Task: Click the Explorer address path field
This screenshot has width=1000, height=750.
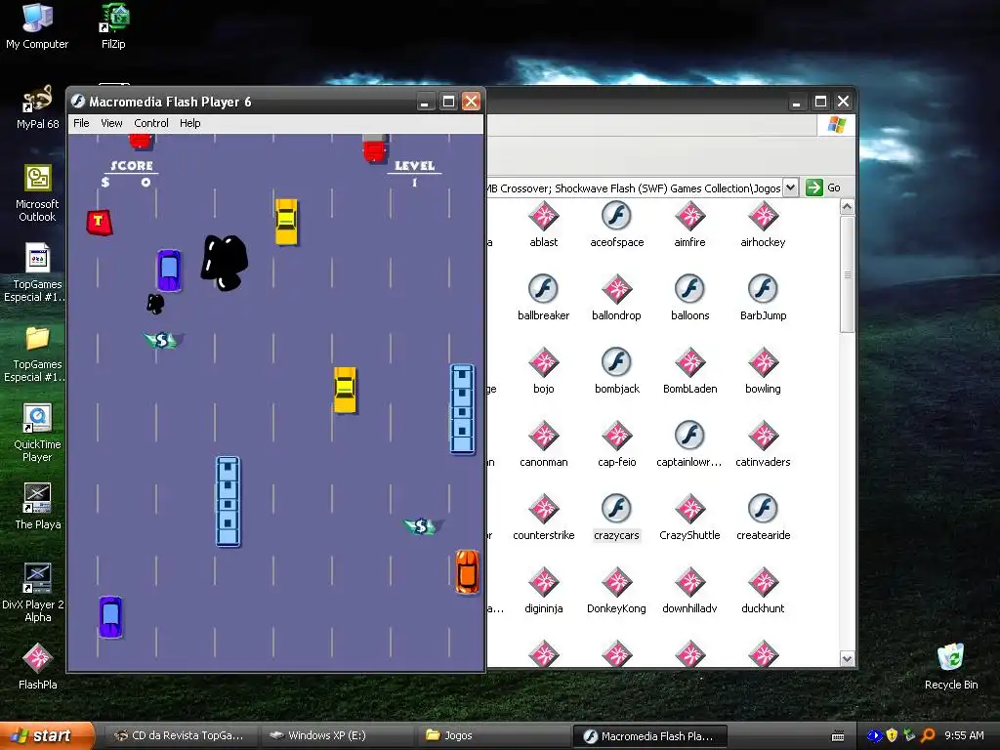Action: coord(635,188)
